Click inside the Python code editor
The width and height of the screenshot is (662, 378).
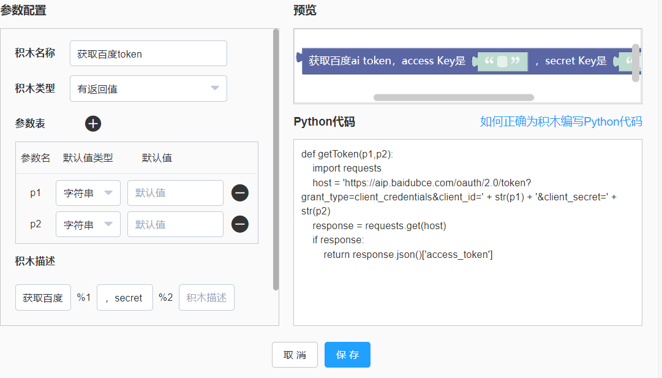pyautogui.click(x=467, y=288)
